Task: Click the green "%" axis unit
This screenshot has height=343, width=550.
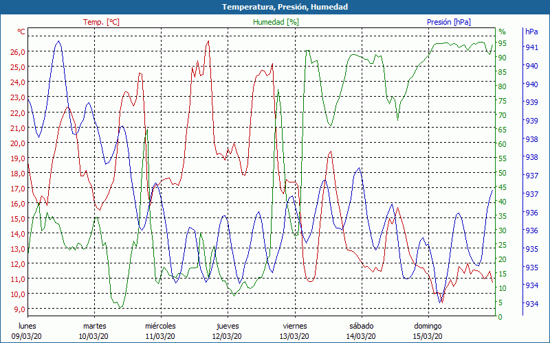Action: pyautogui.click(x=503, y=32)
